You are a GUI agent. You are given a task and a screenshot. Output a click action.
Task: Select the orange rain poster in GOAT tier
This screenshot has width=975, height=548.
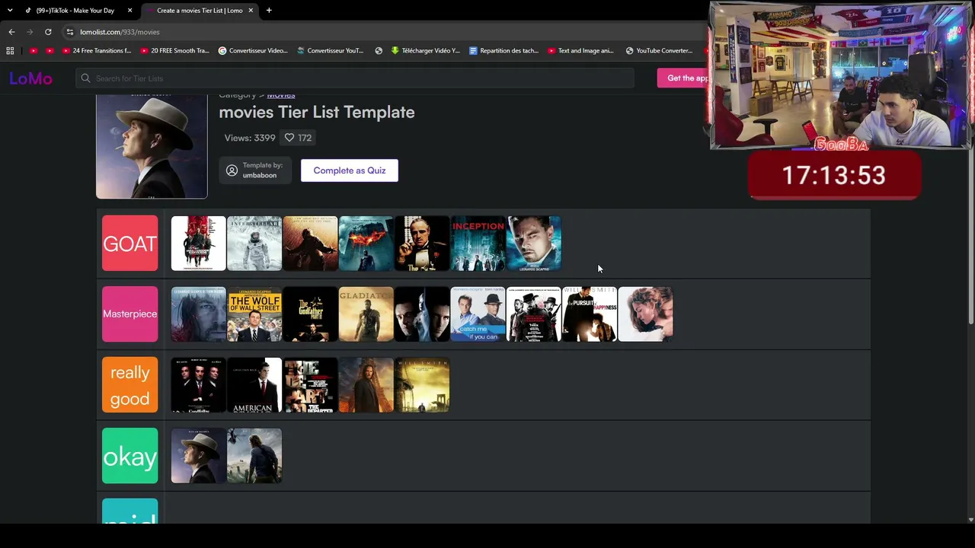311,244
